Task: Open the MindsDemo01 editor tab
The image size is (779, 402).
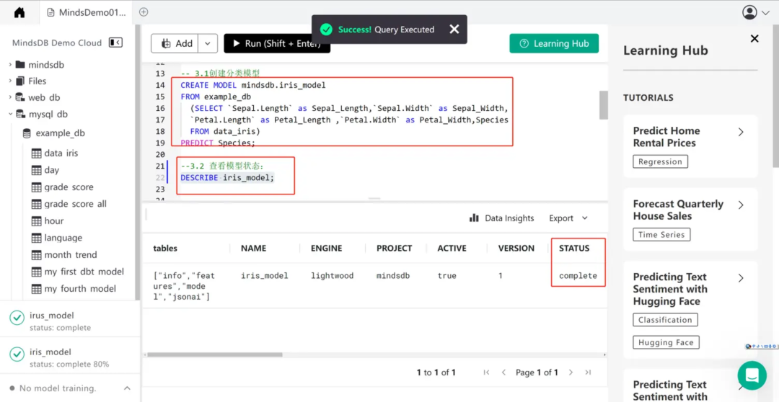Action: coord(87,12)
